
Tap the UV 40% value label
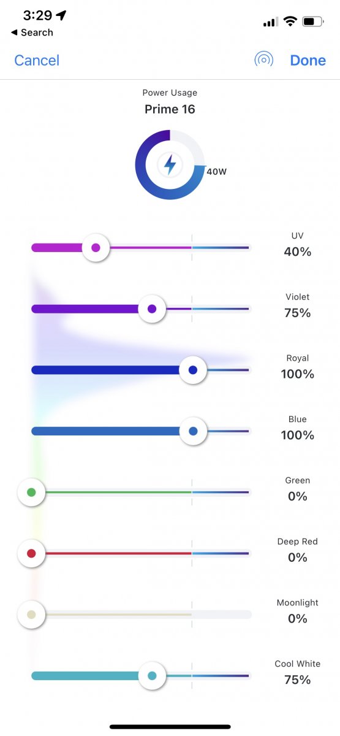(x=298, y=251)
